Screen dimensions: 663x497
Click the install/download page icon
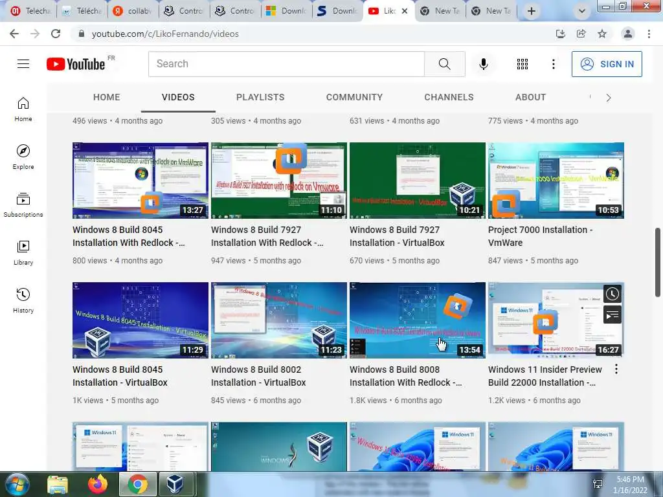(x=561, y=34)
